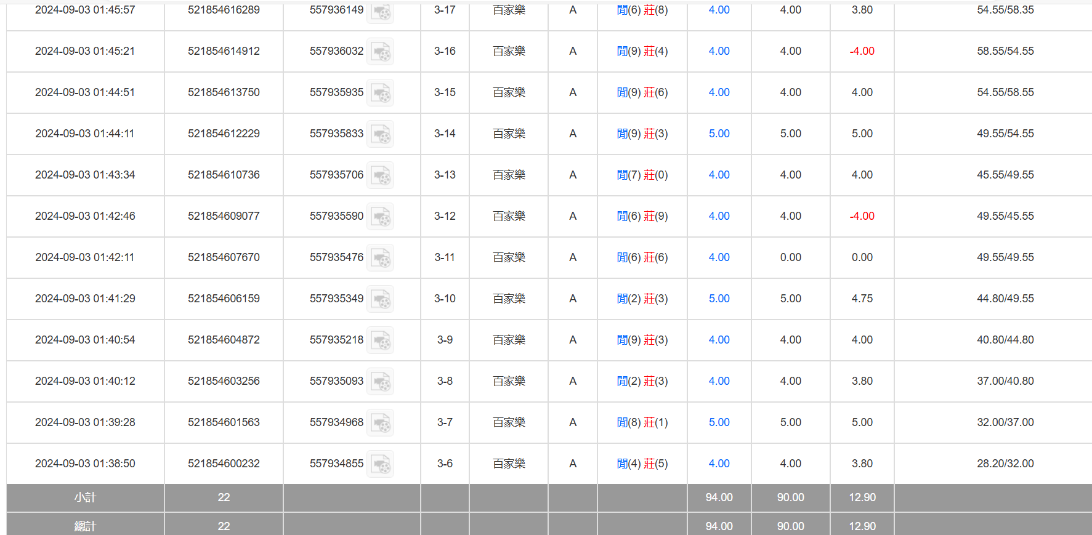Viewport: 1092px width, 535px height.
Task: Select order number 521854609077
Action: click(x=224, y=216)
